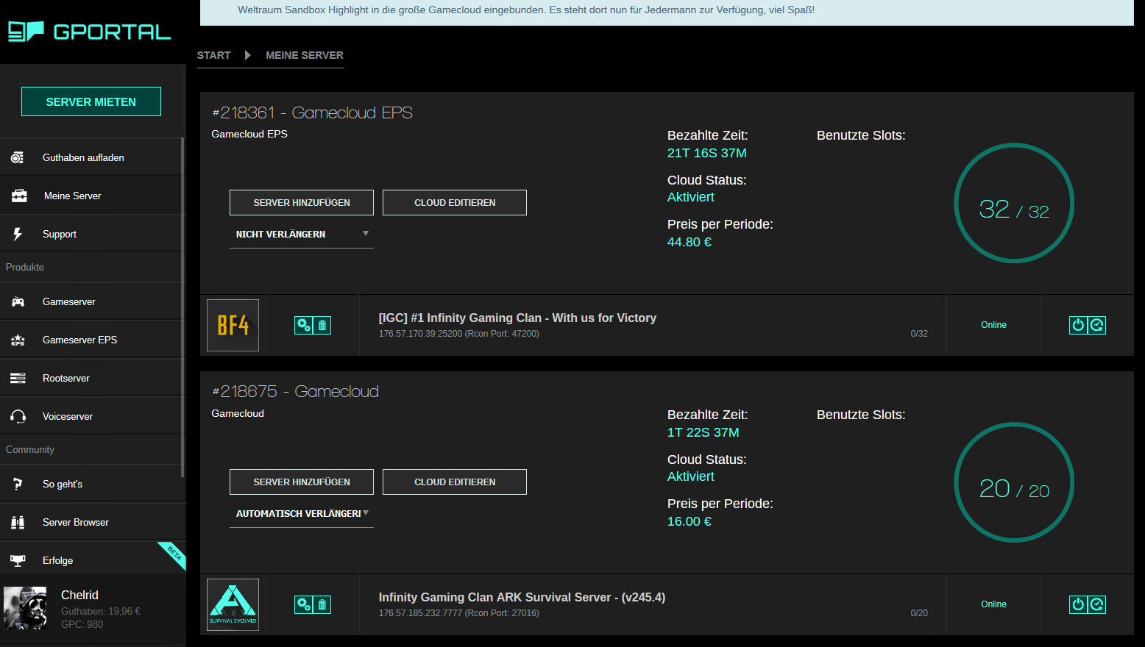Click the paid time value '1T 22S 37M'
The image size is (1145, 647).
pos(703,432)
